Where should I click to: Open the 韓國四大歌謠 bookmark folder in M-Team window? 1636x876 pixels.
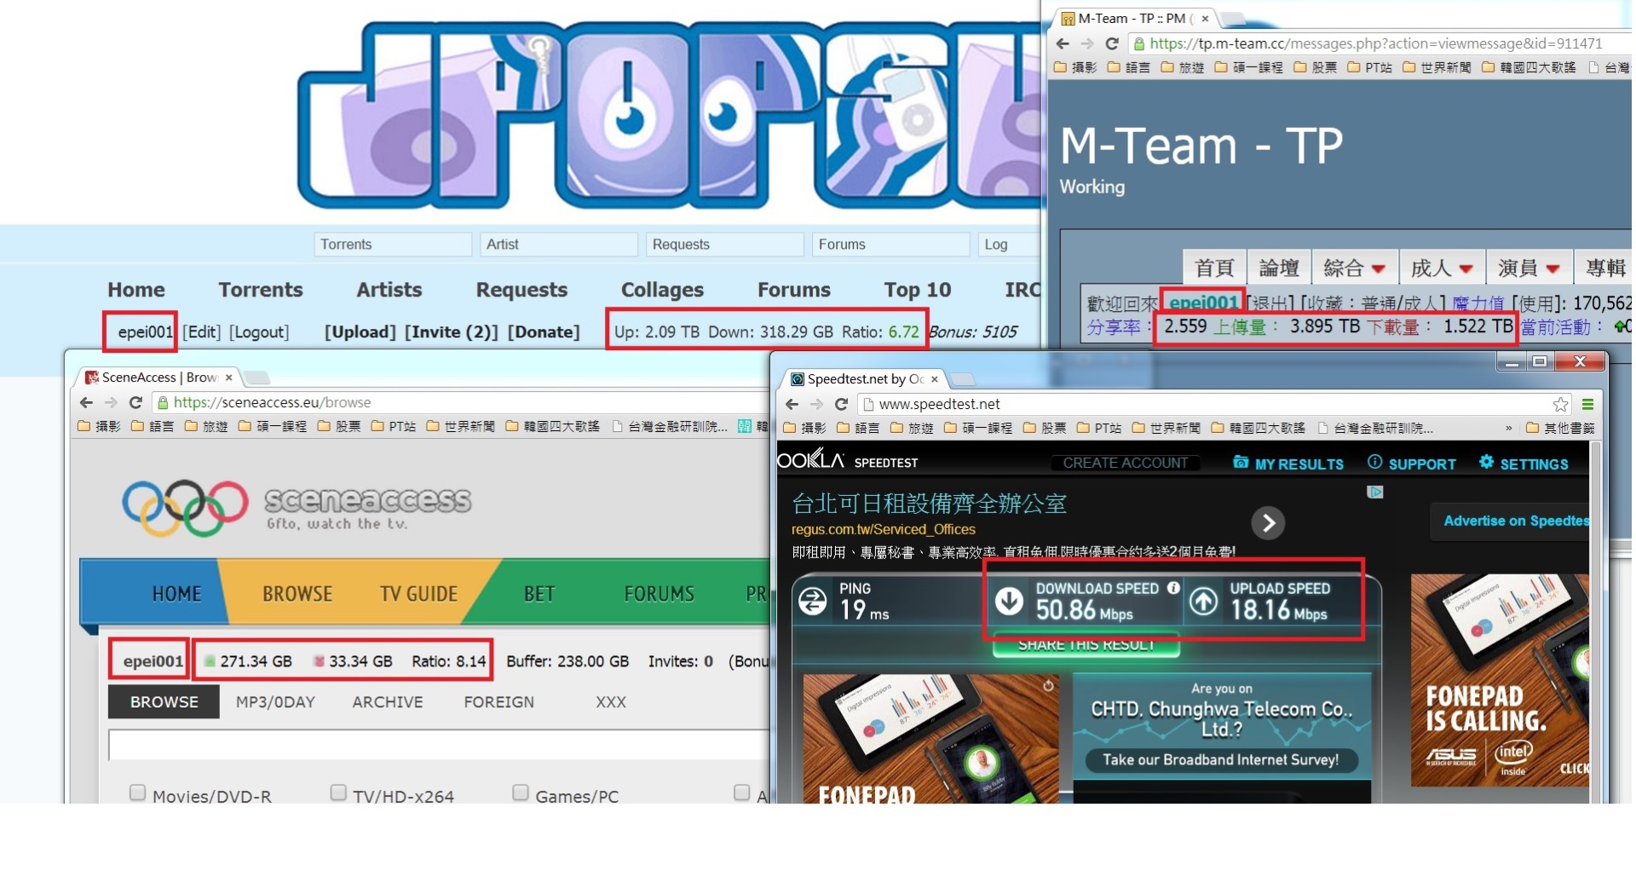pos(1529,67)
